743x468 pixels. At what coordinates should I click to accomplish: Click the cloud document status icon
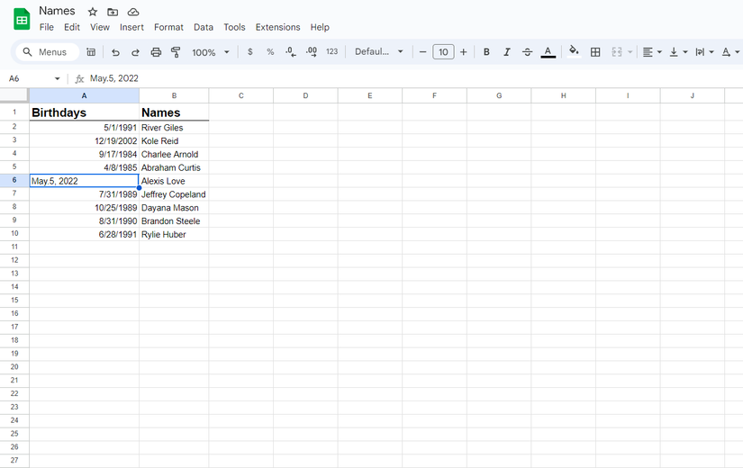coord(133,12)
